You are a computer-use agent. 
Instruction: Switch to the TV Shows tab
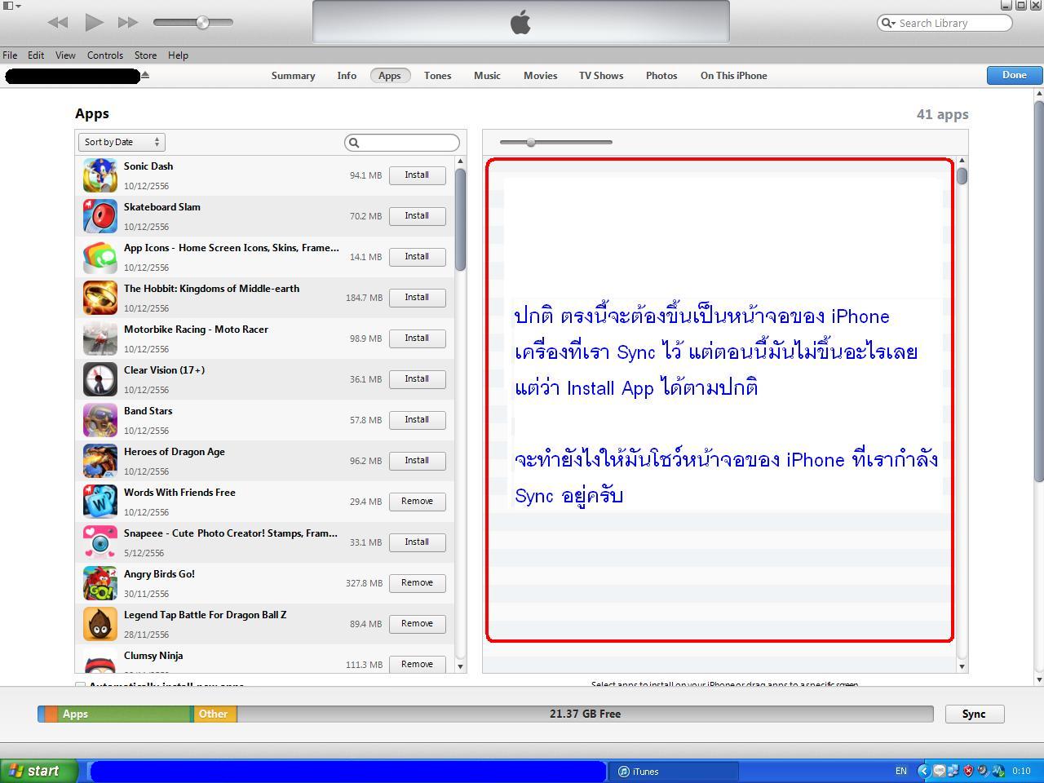click(601, 76)
